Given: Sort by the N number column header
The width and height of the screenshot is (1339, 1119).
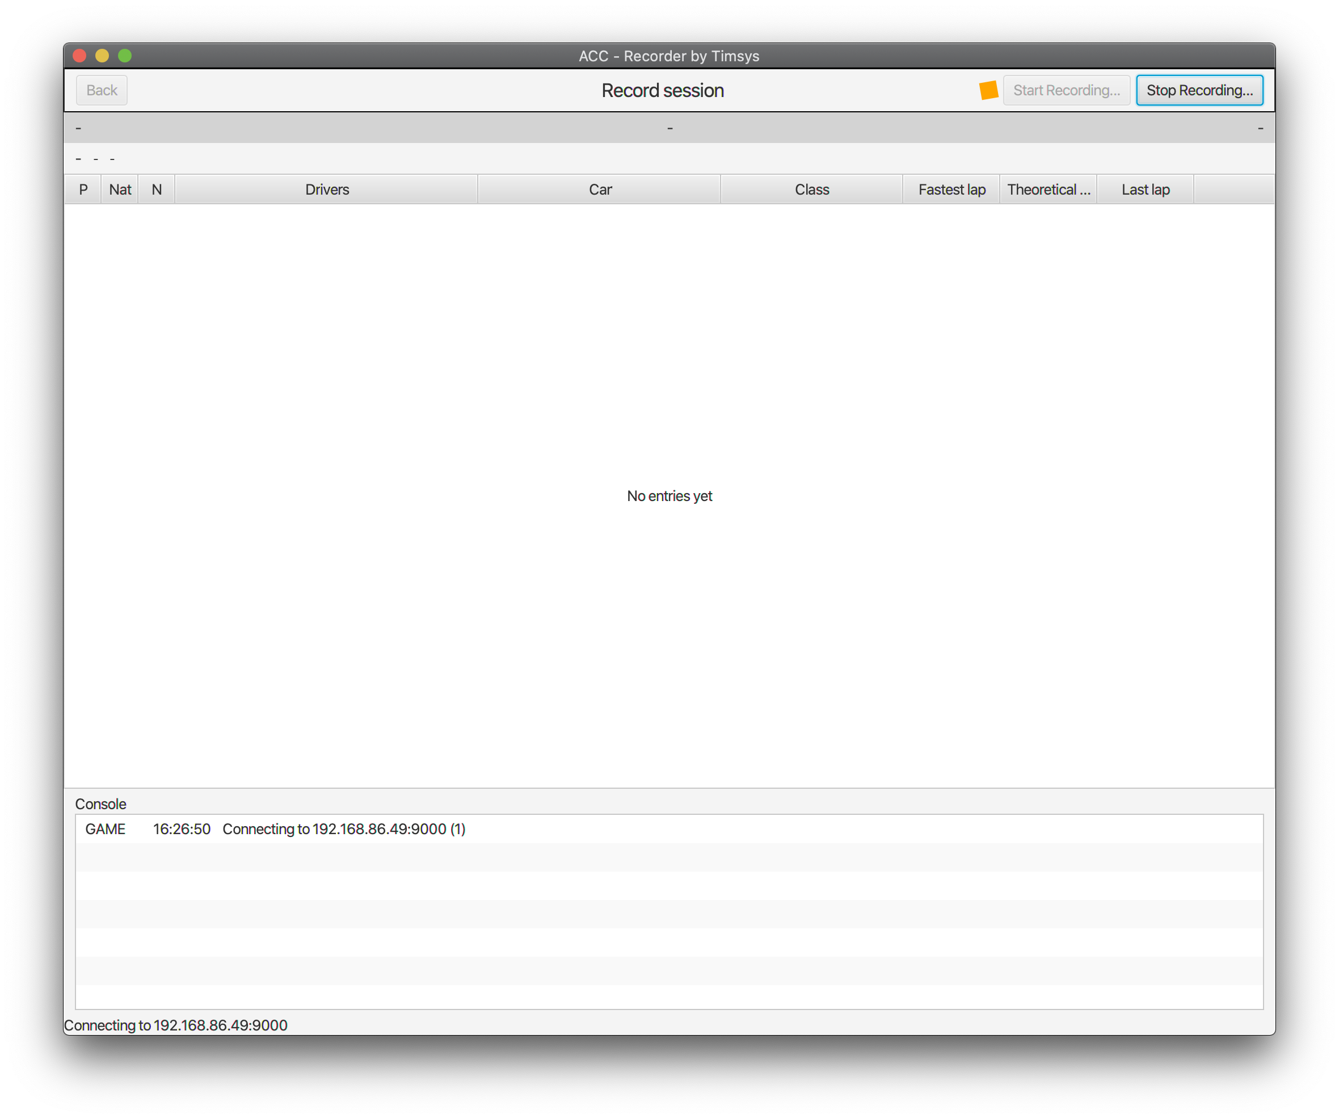Looking at the screenshot, I should tap(157, 190).
